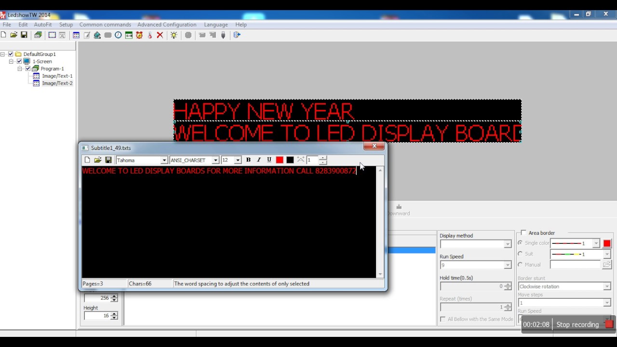Click the light bulb toolbar icon

(x=174, y=35)
